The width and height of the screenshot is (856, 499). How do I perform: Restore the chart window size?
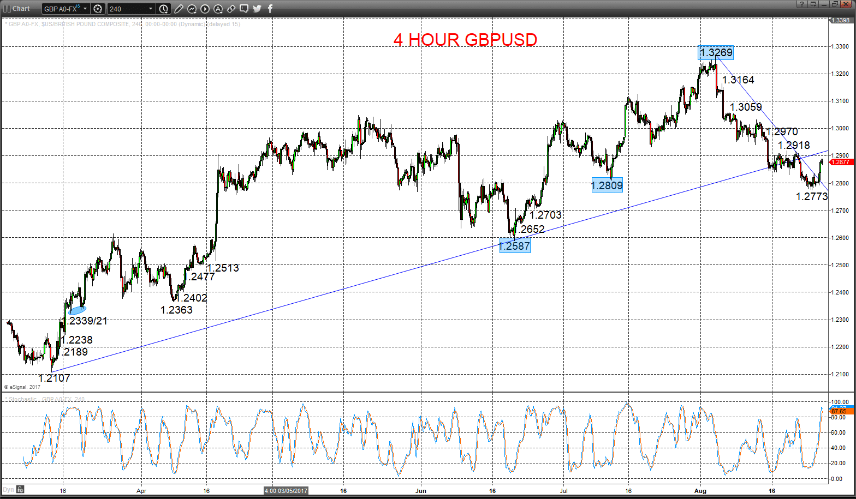click(835, 4)
